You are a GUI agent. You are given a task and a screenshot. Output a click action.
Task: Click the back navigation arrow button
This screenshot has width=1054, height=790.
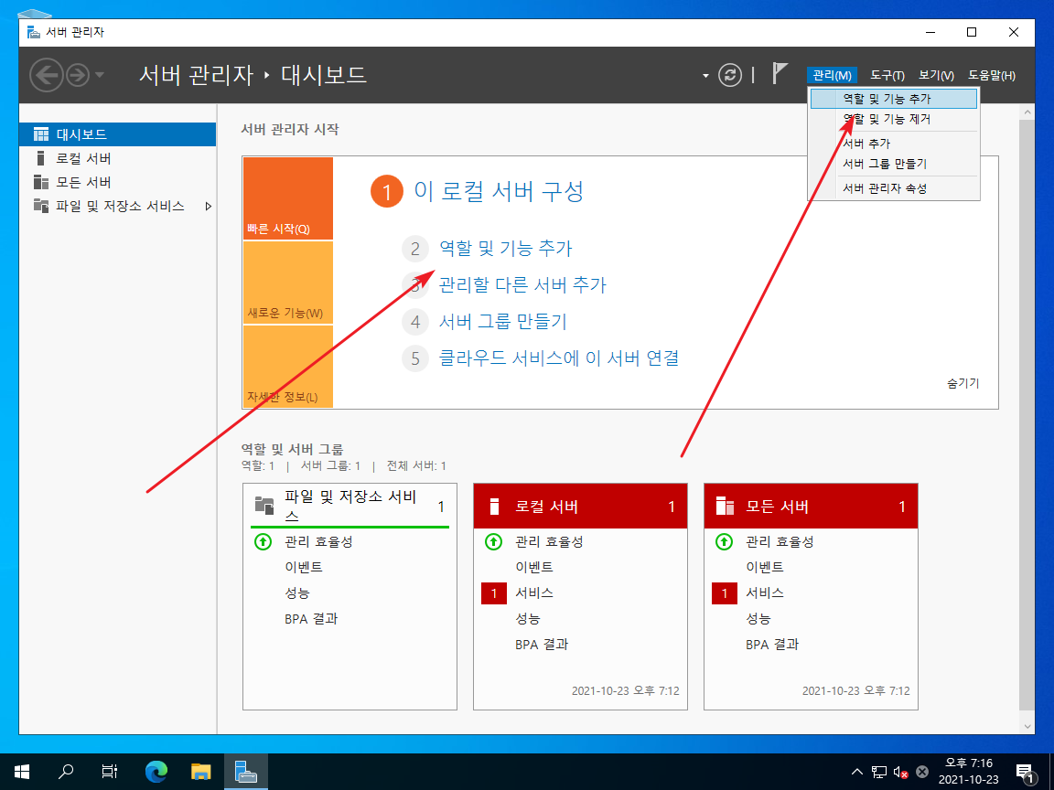tap(47, 75)
